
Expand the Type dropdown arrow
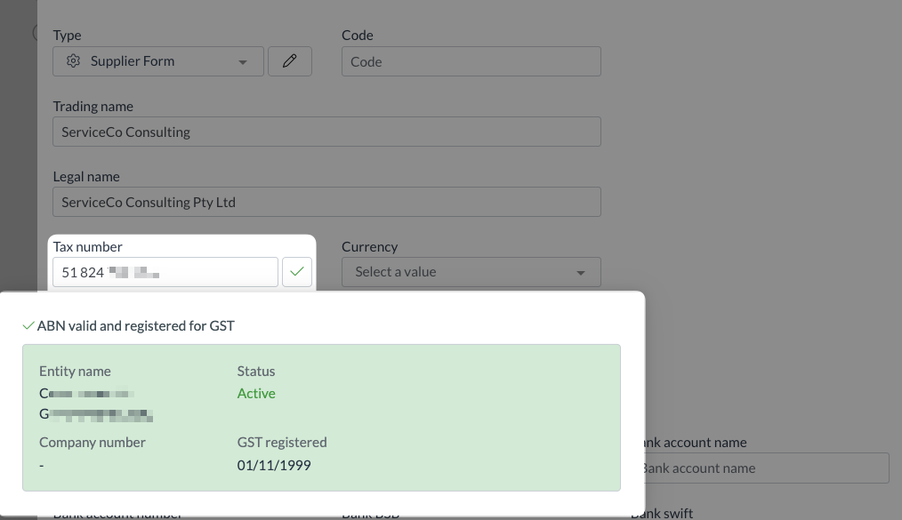point(243,62)
